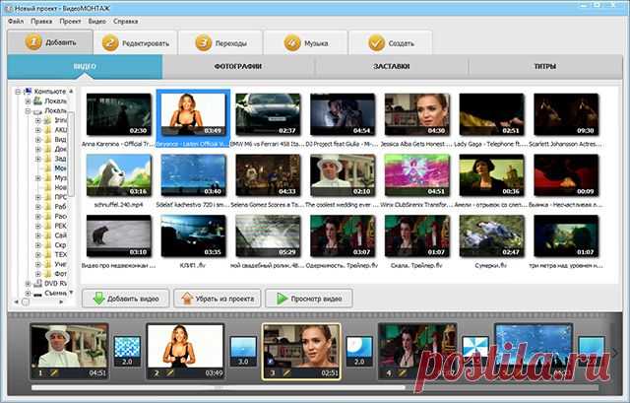Viewport: 630px width, 403px height.
Task: Select the Lady Gaga - Telephone video thumbnail
Action: (x=492, y=114)
